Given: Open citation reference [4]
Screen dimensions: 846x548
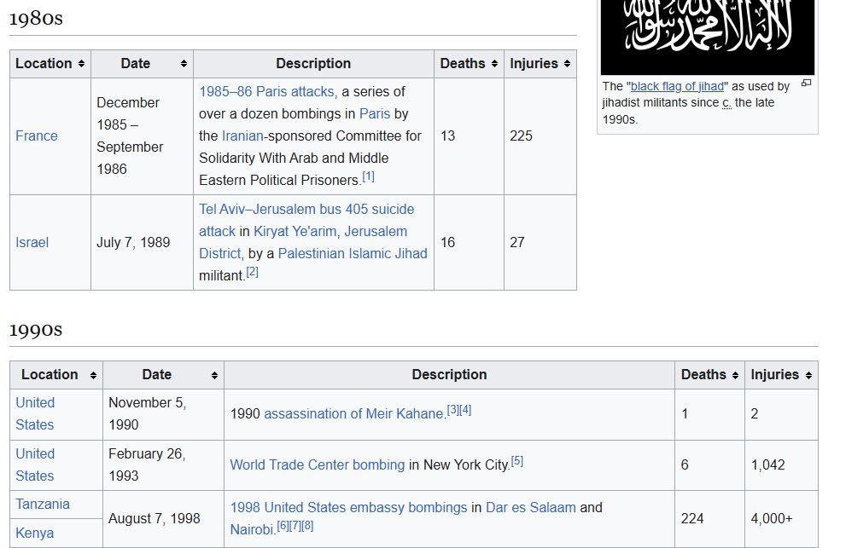Looking at the screenshot, I should pos(465,410).
